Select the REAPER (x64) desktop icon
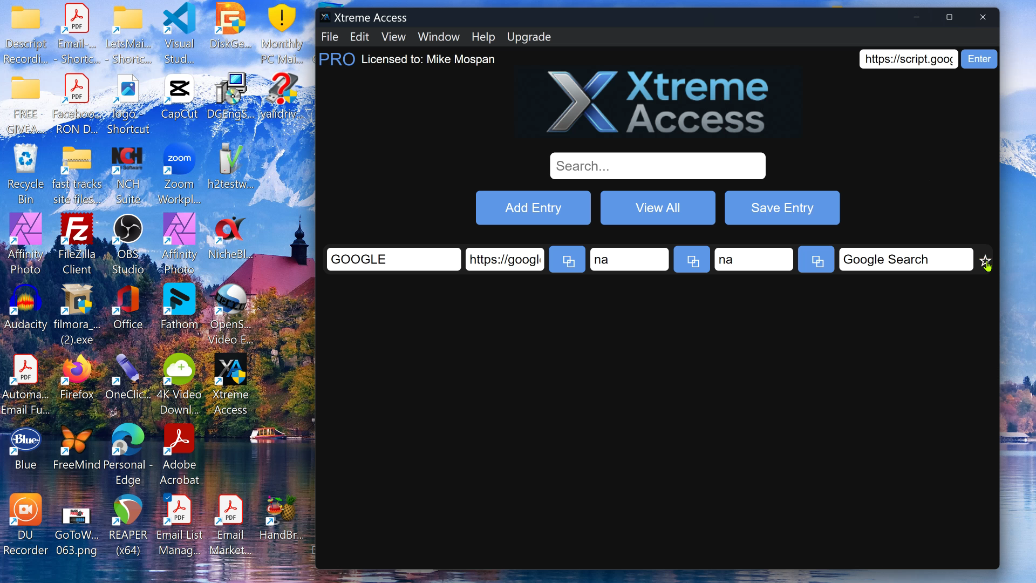 coord(128,525)
